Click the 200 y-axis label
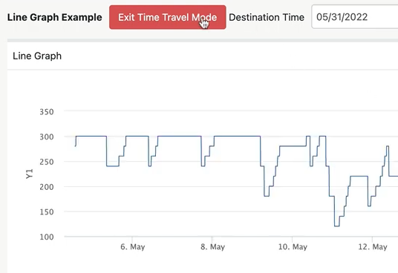 click(47, 187)
